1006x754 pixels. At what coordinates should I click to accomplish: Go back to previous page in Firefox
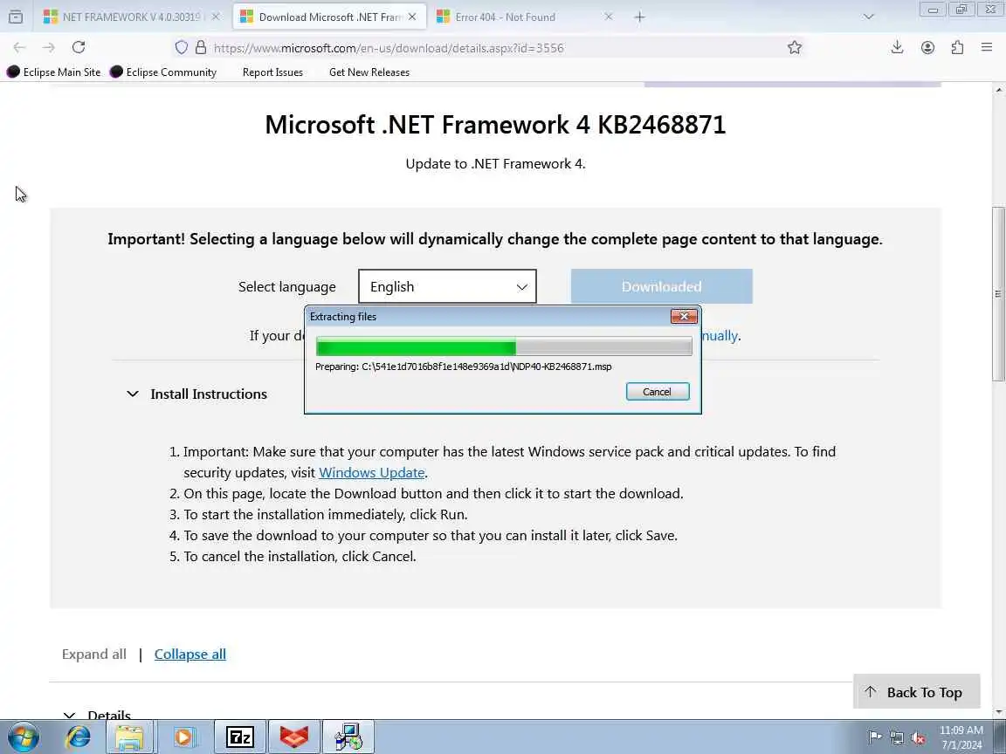pyautogui.click(x=19, y=47)
